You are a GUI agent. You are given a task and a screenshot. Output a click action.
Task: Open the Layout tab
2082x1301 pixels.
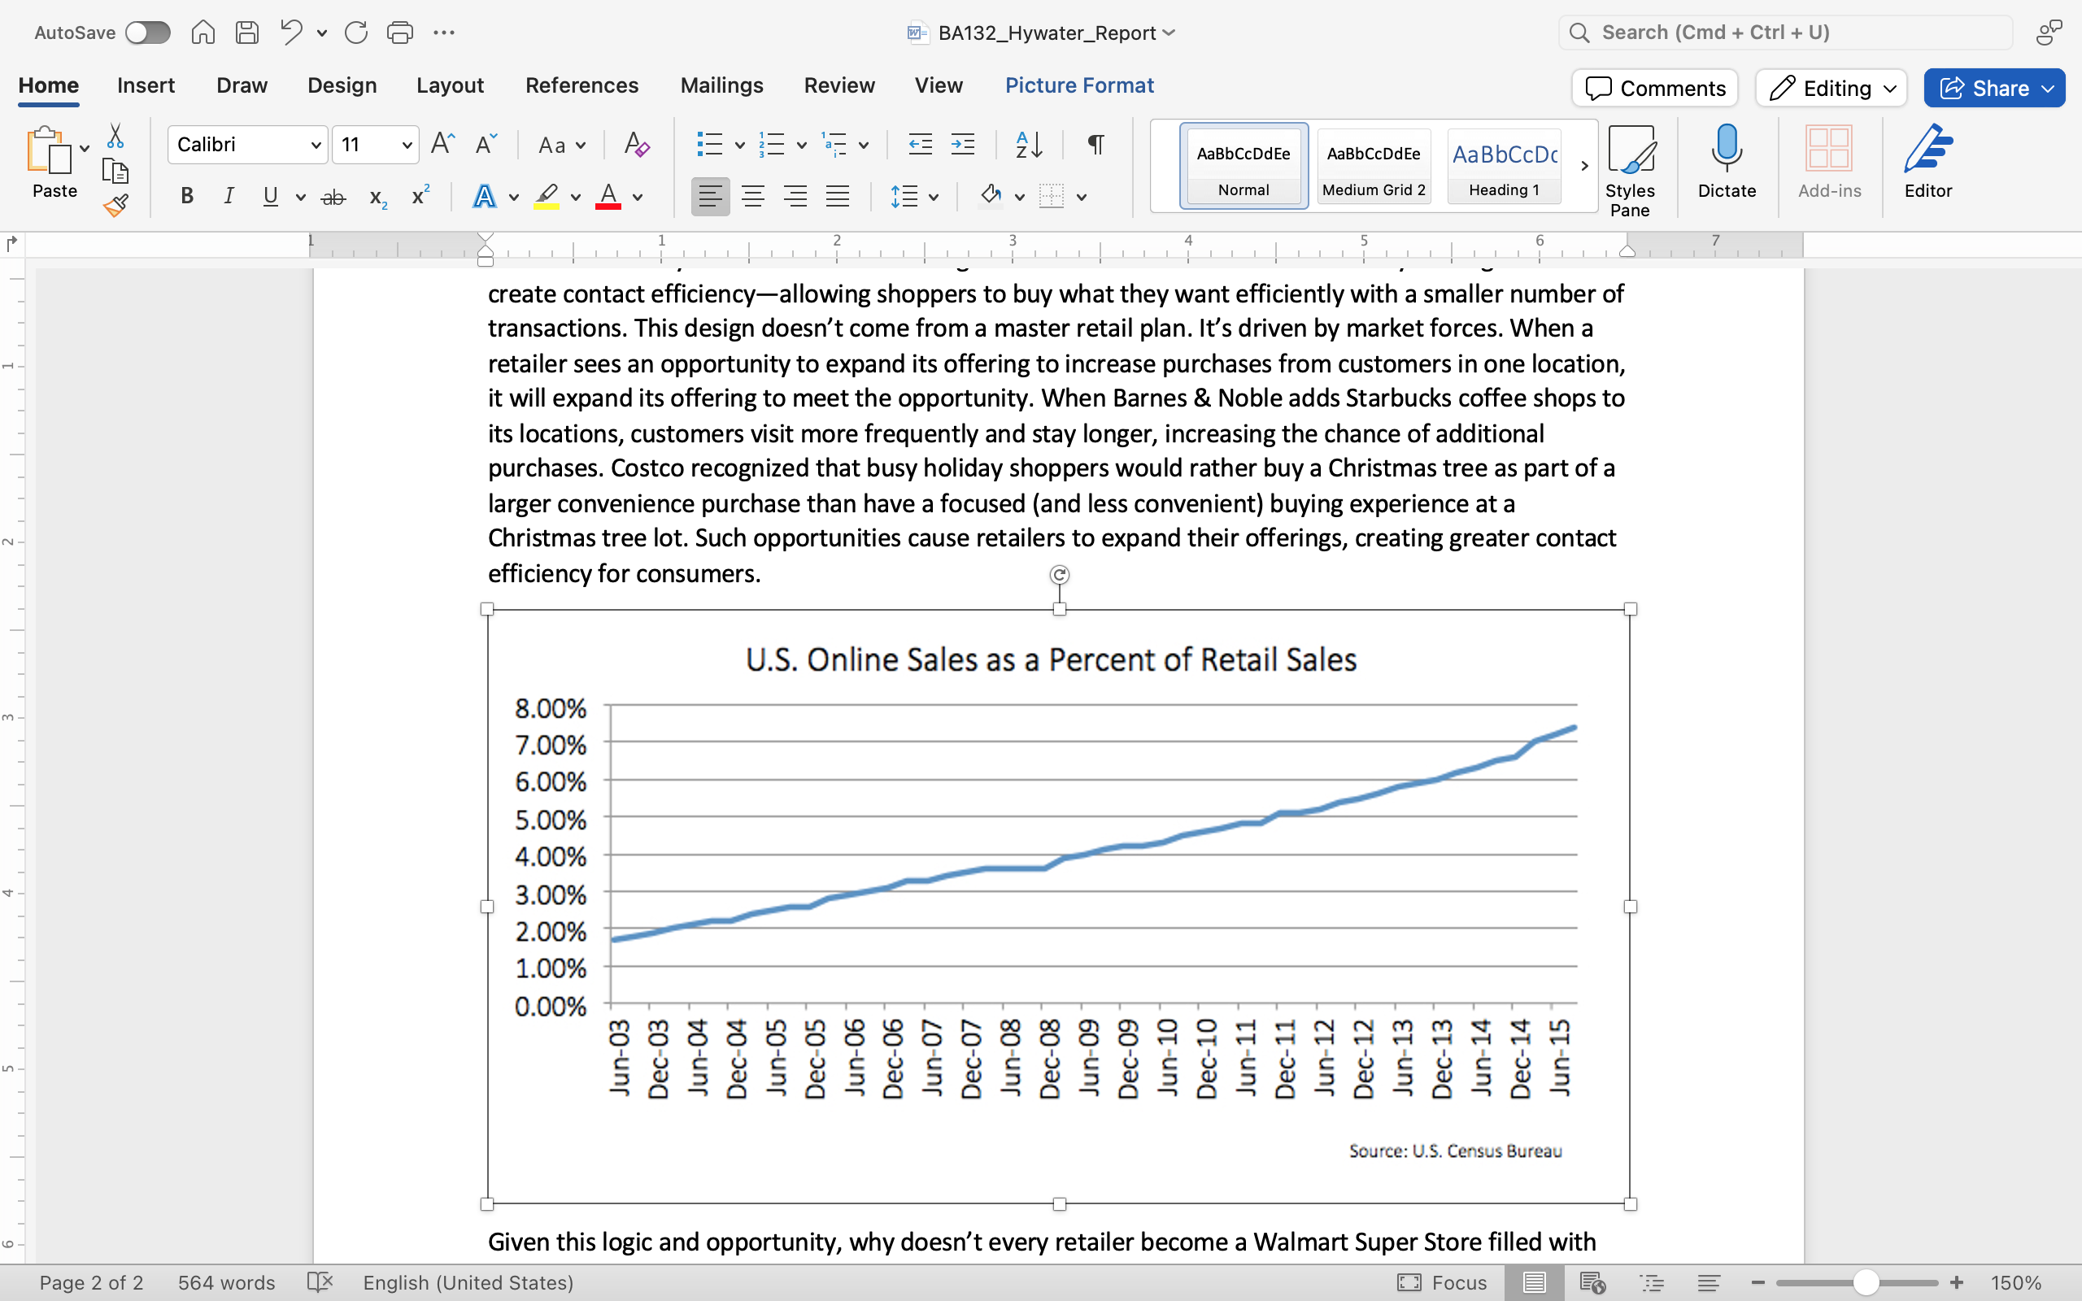click(450, 85)
